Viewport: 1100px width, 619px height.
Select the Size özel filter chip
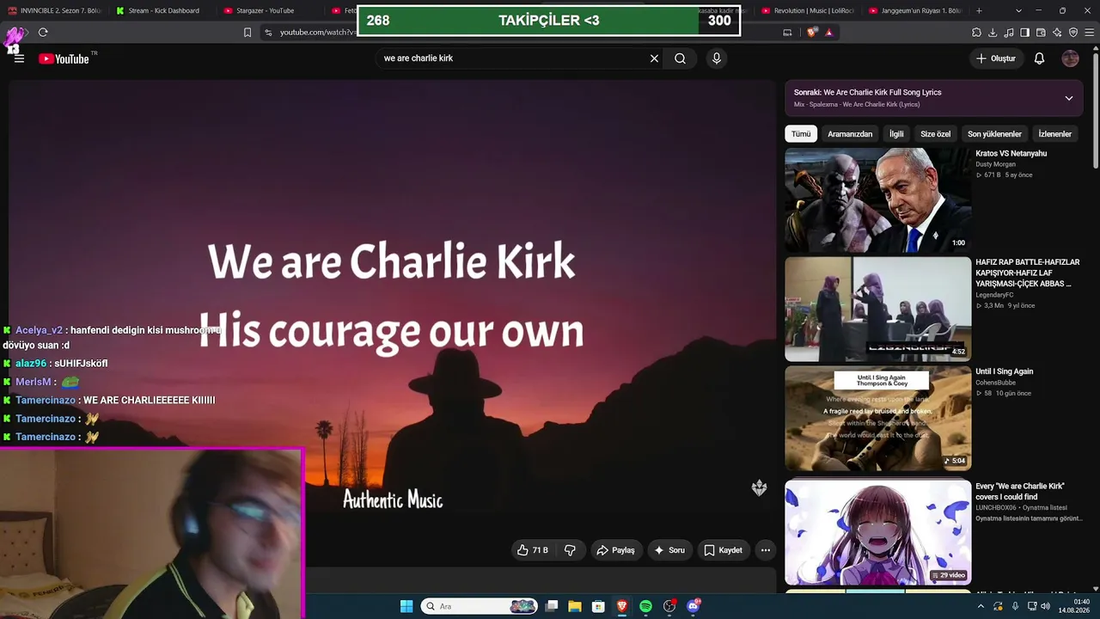click(x=936, y=134)
